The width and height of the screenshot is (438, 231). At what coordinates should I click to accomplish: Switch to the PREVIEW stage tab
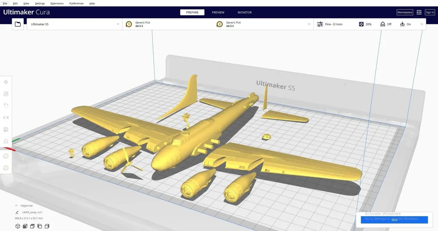pyautogui.click(x=218, y=12)
